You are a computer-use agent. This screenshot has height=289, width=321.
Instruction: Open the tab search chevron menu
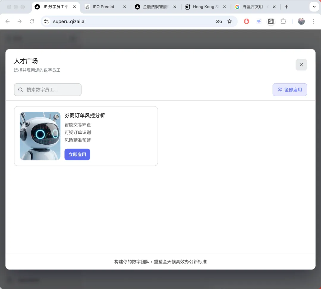314,7
